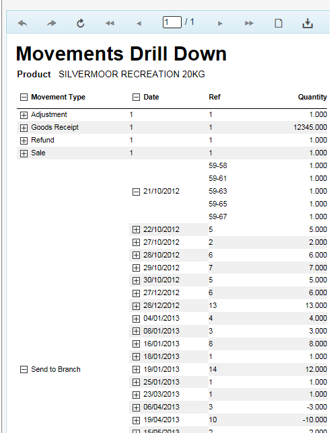Collapse the Send to Branch group

(24, 370)
